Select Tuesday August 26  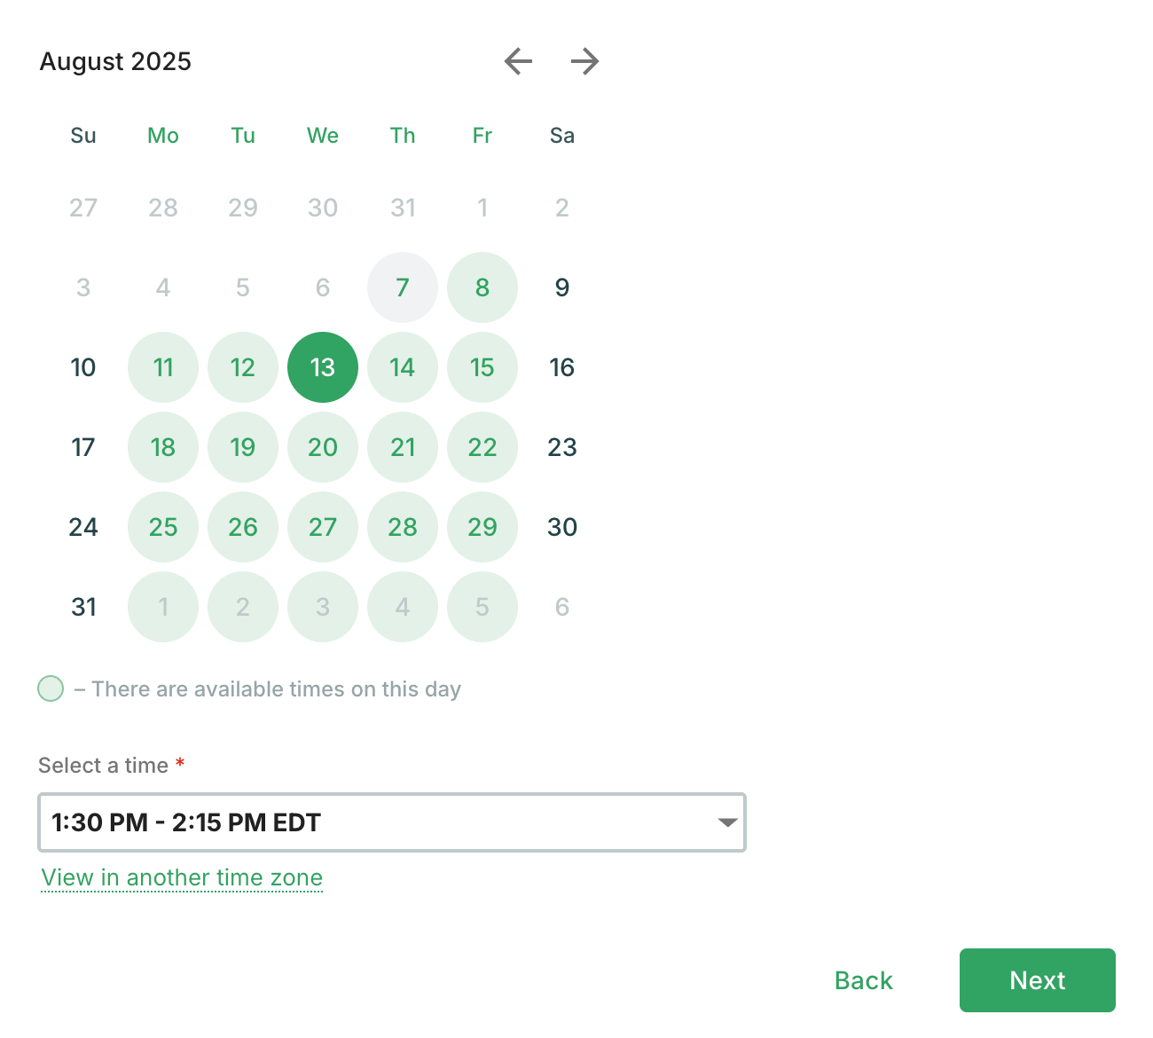tap(243, 527)
